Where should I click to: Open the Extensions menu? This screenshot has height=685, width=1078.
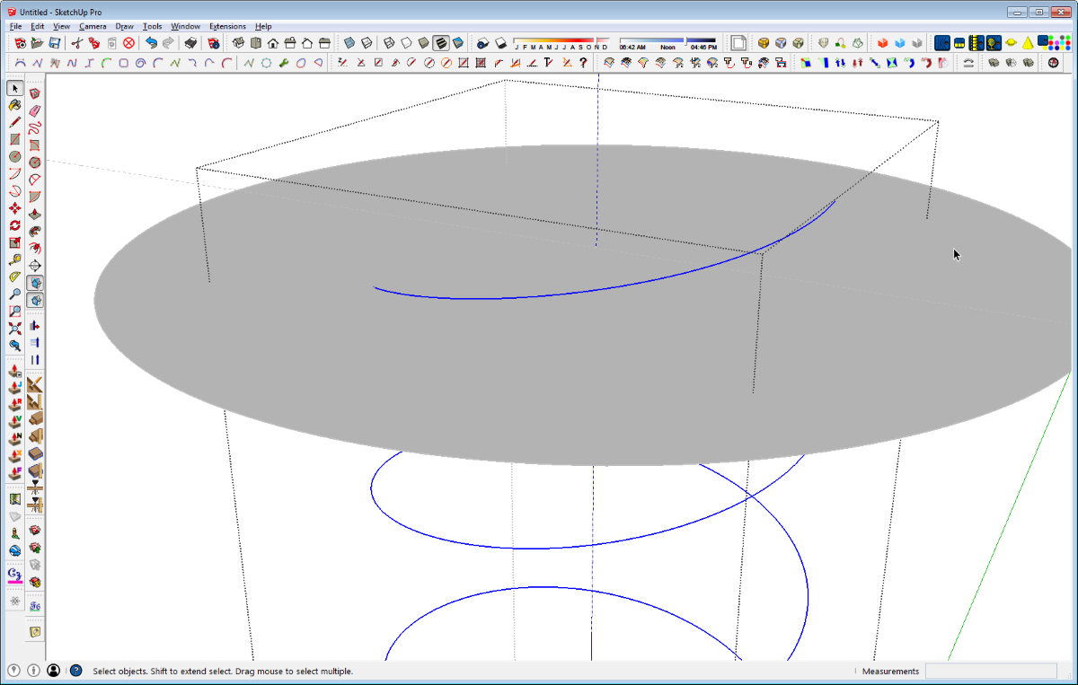pyautogui.click(x=227, y=26)
